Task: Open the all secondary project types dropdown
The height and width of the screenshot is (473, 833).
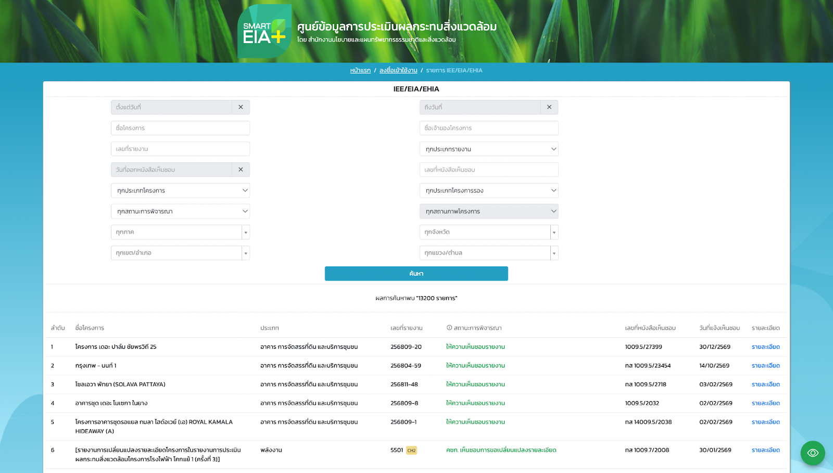Action: (489, 190)
